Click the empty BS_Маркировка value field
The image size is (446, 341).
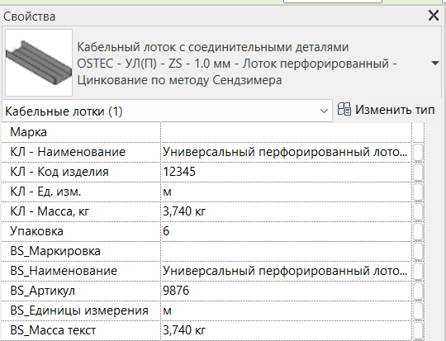(x=286, y=251)
